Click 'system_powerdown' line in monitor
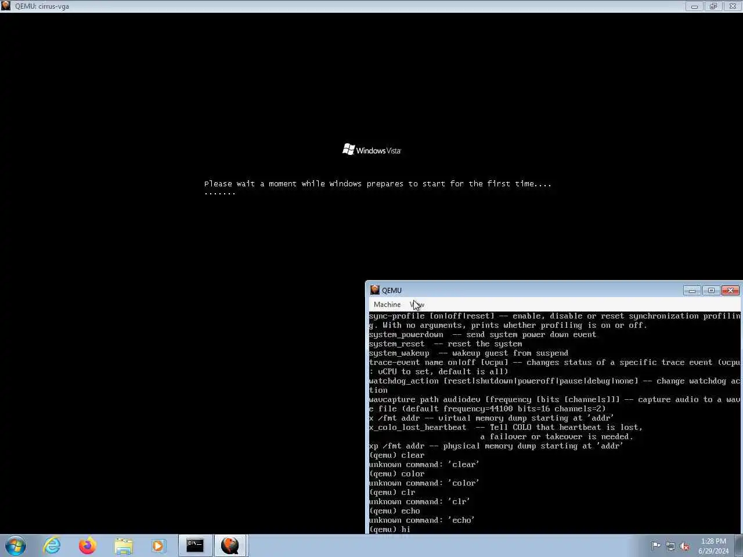The width and height of the screenshot is (743, 557). click(x=482, y=335)
